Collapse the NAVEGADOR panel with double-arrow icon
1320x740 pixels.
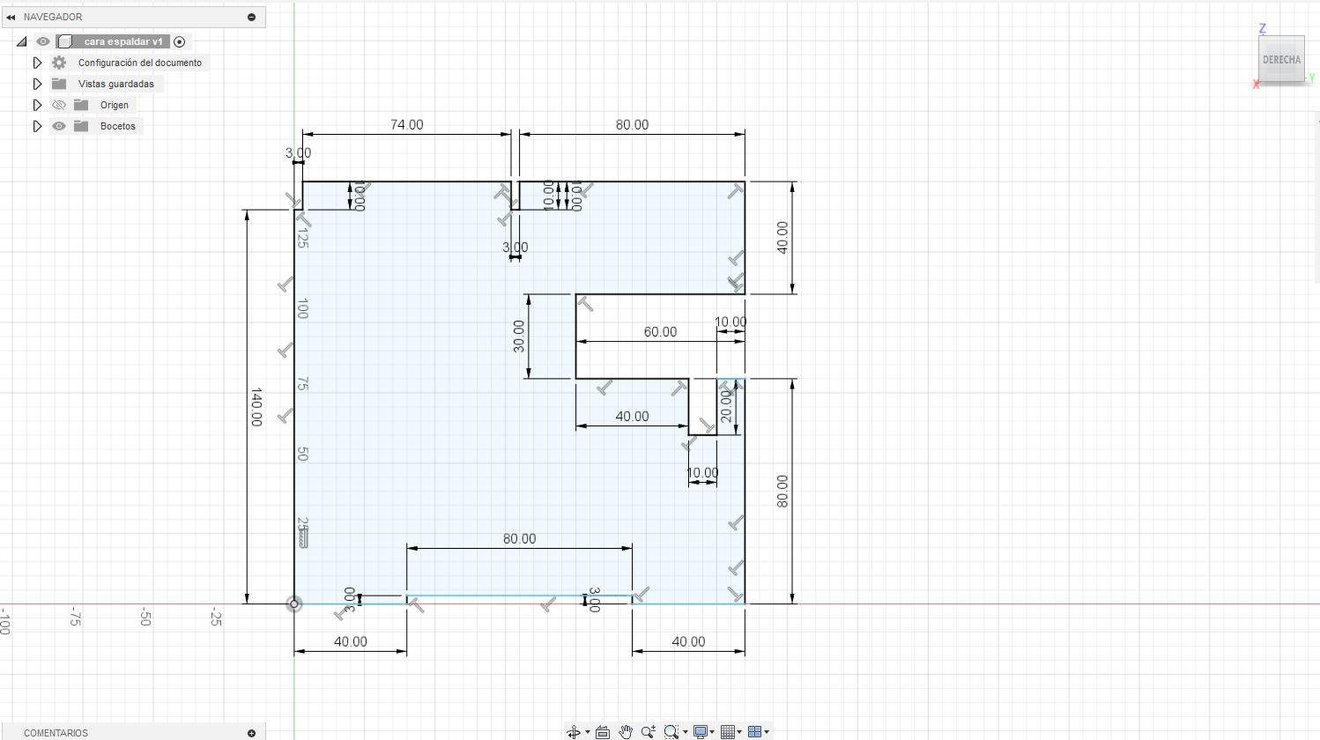pos(11,17)
